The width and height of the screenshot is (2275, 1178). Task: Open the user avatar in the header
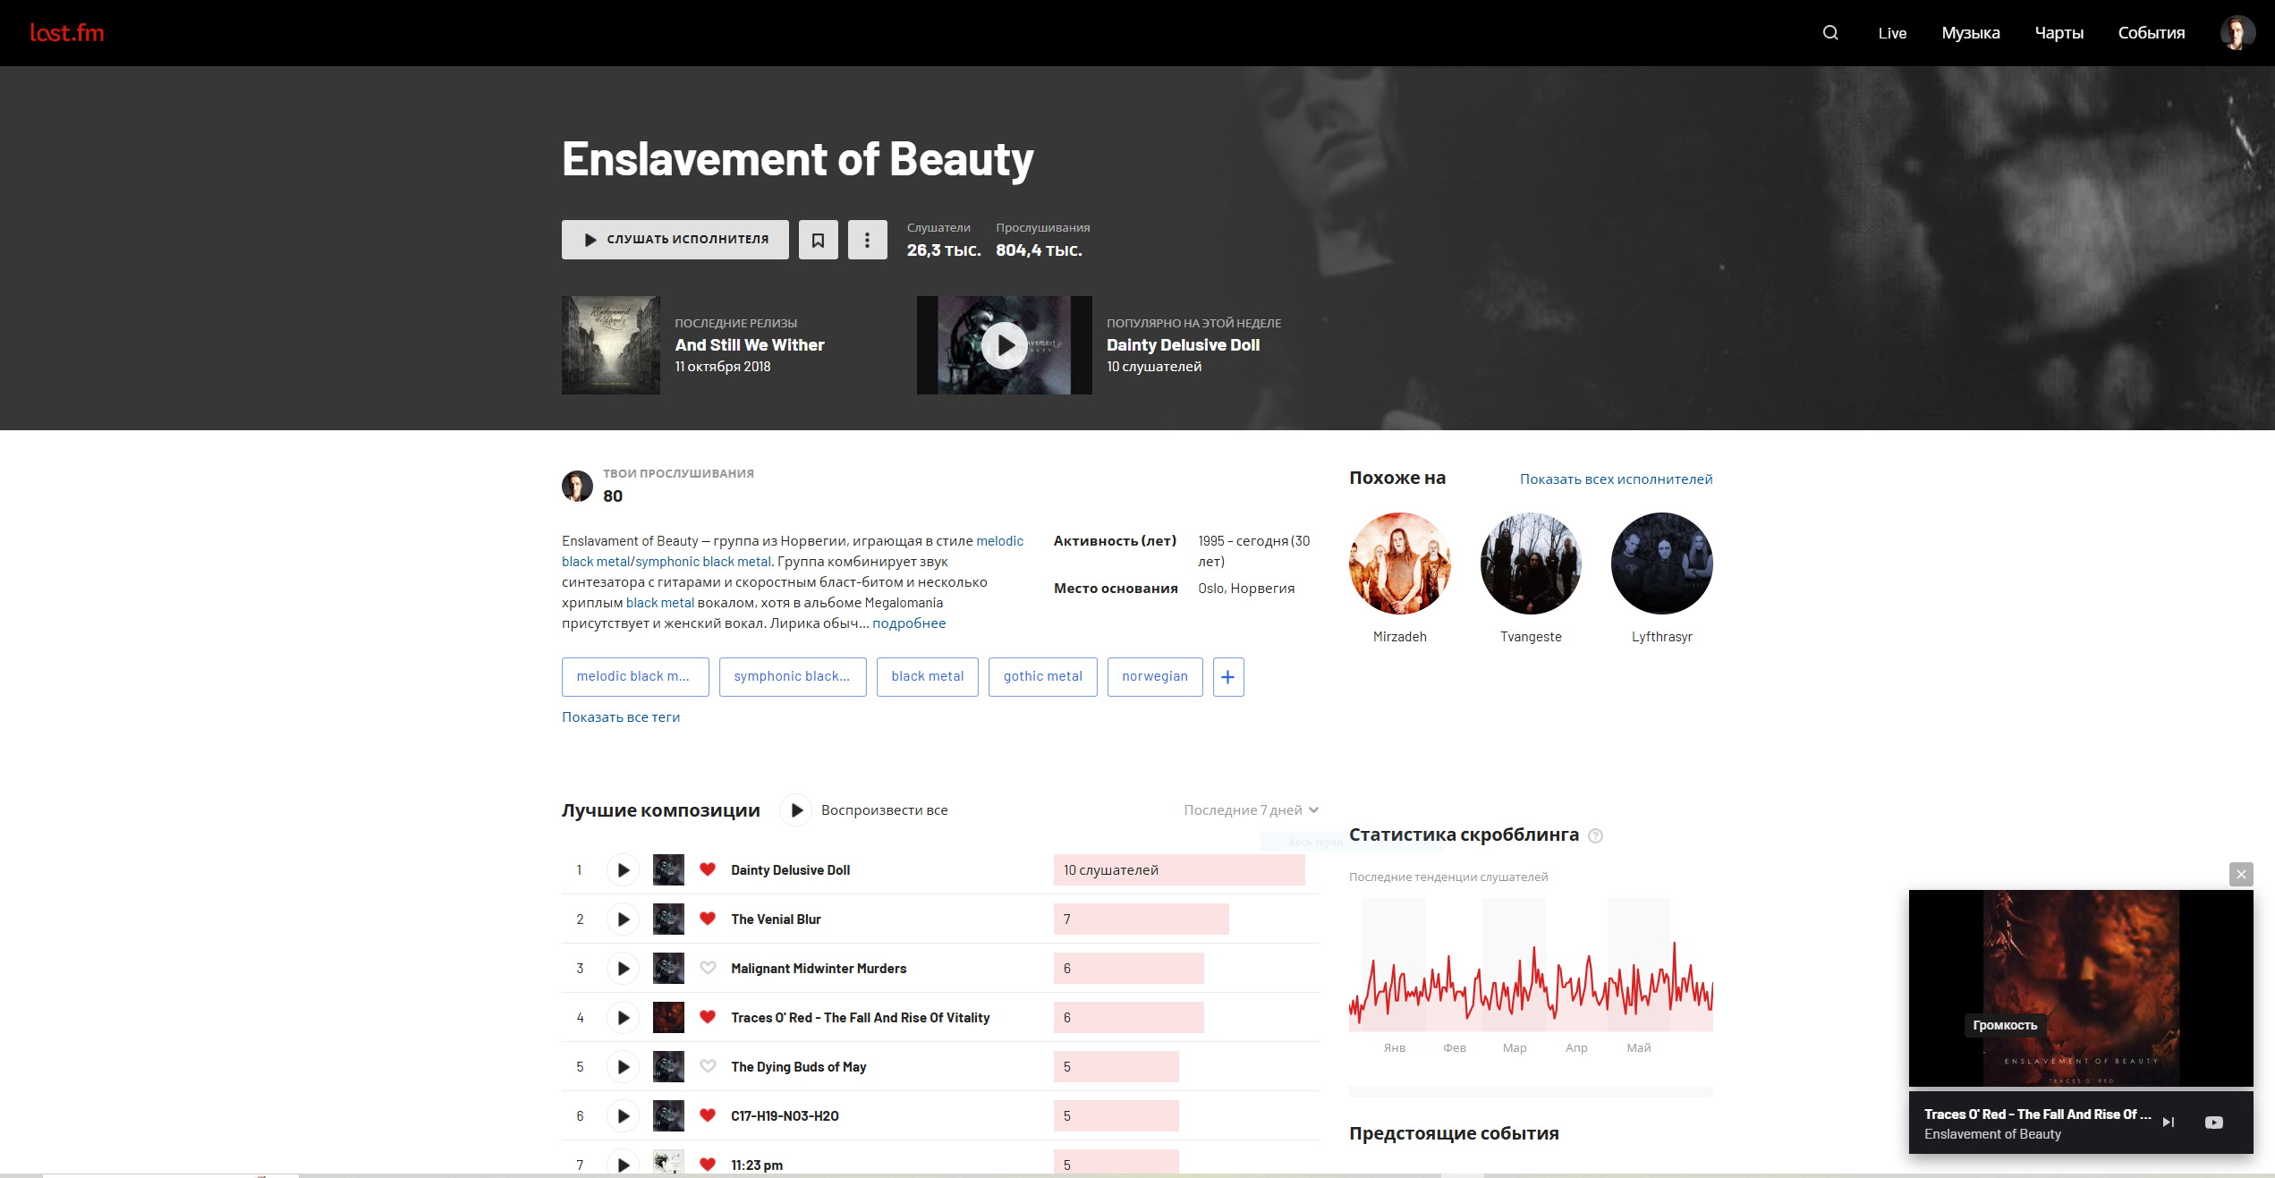point(2237,33)
